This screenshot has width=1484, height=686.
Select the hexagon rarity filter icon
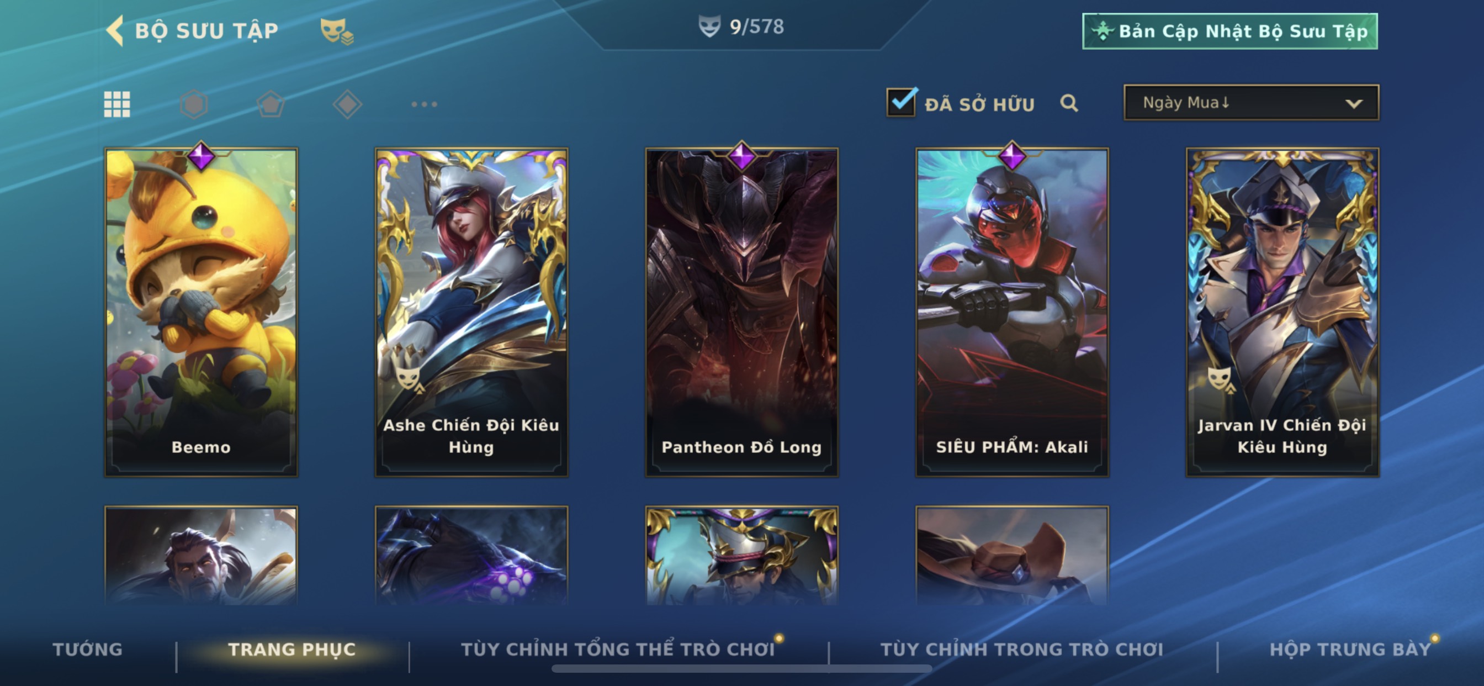194,104
